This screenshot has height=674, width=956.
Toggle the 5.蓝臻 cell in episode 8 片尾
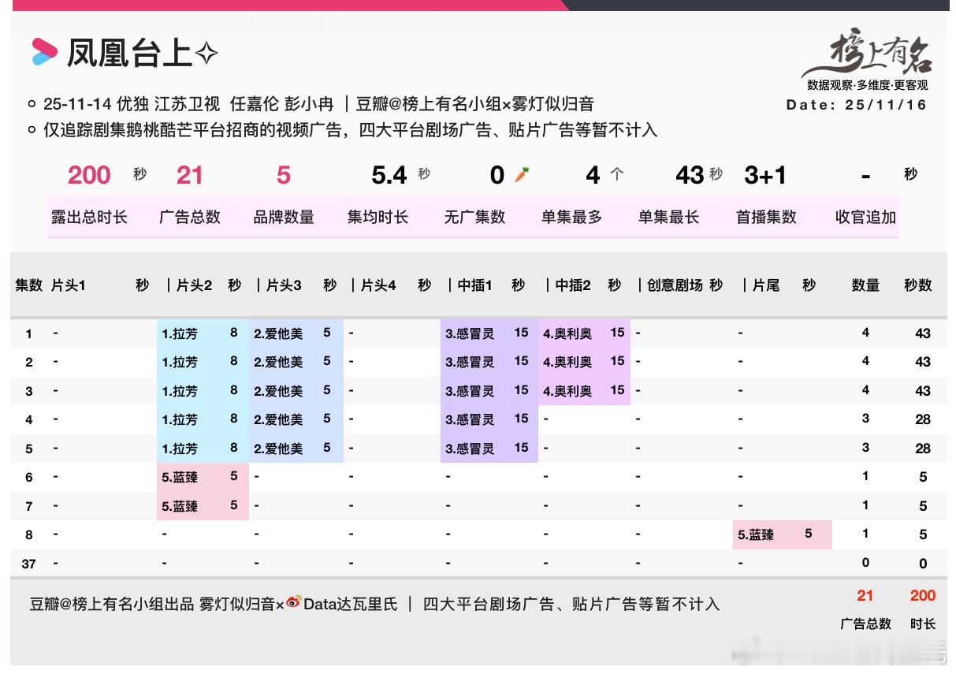click(x=782, y=535)
